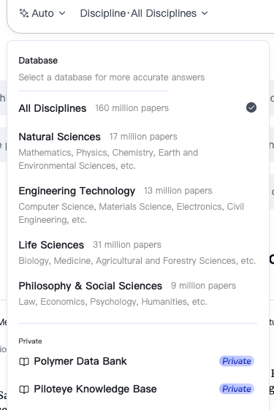This screenshot has width=274, height=410.
Task: Click Law, Economics, Psychology description line
Action: (113, 302)
